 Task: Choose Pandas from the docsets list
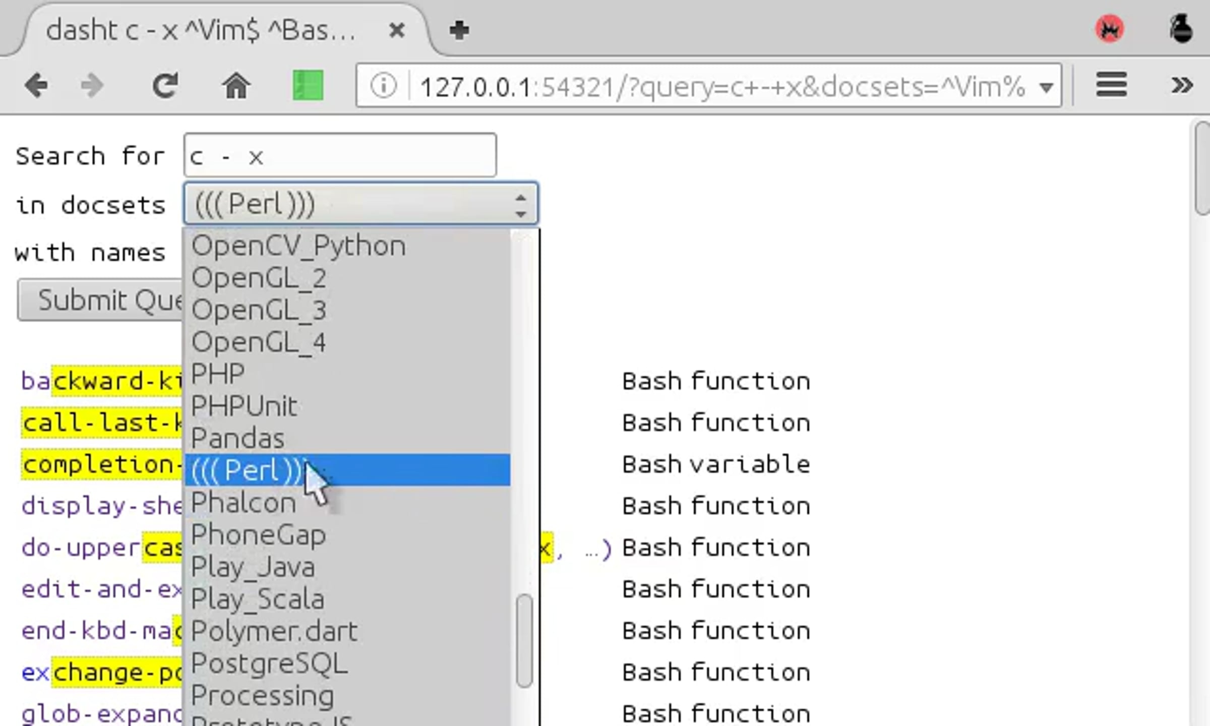click(348, 438)
